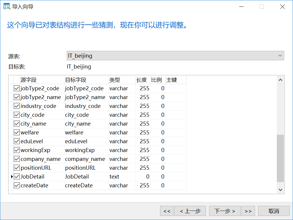This screenshot has width=293, height=220.
Task: Click the 上一步 previous step button
Action: (x=190, y=211)
